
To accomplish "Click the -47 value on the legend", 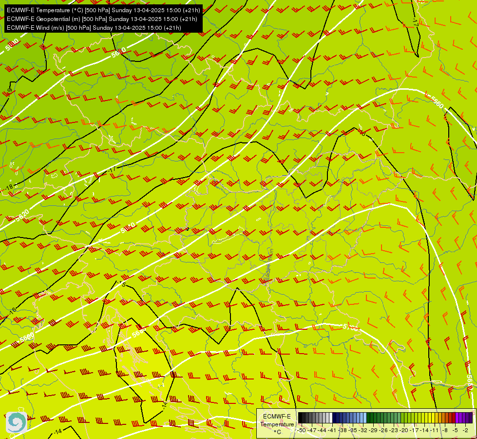I will pos(311,431).
